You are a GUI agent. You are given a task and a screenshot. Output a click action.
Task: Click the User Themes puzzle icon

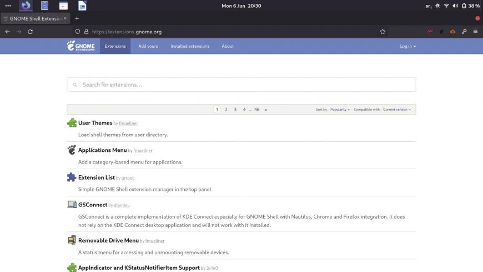pos(72,123)
